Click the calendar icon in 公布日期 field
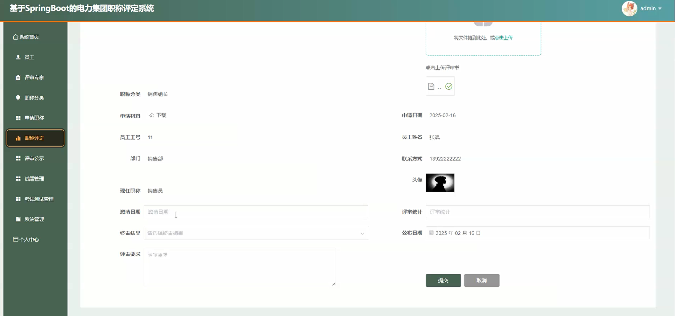The width and height of the screenshot is (675, 316). 431,233
